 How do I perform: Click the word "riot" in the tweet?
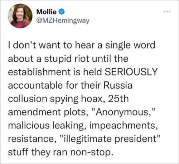[x=82, y=58]
